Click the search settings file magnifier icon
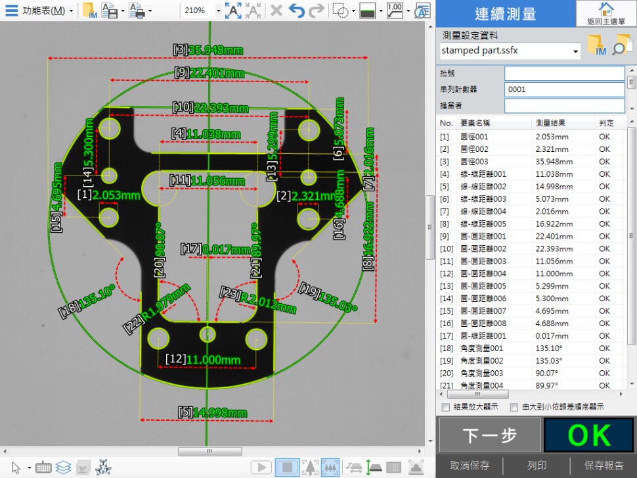Viewport: 637px width, 478px height. pyautogui.click(x=621, y=46)
